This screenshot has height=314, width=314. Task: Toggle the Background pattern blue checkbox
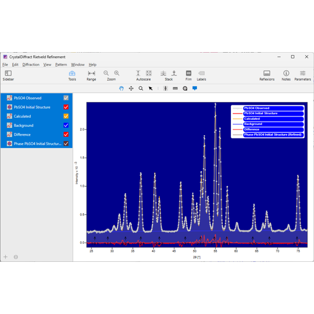(x=66, y=126)
